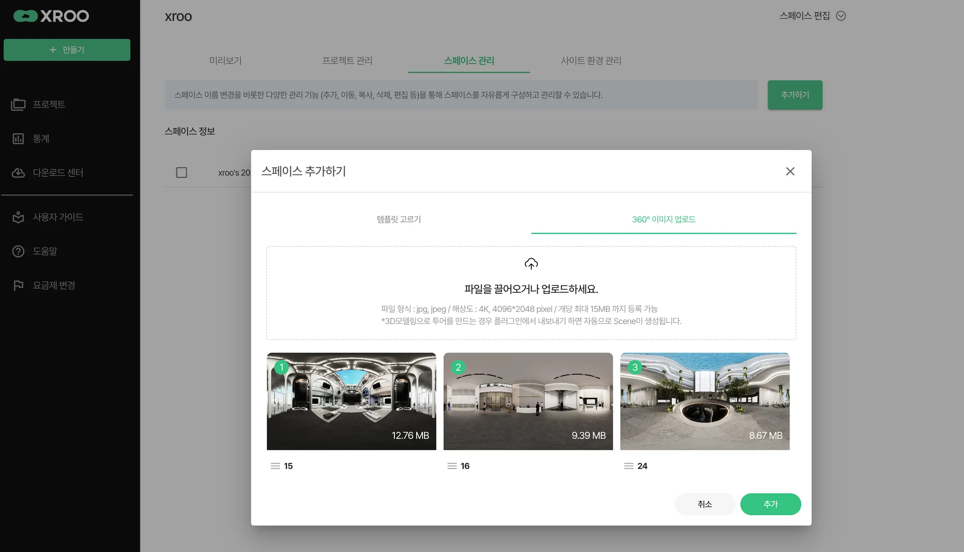This screenshot has width=964, height=552.
Task: Click the 도움말 question mark icon
Action: (x=18, y=252)
